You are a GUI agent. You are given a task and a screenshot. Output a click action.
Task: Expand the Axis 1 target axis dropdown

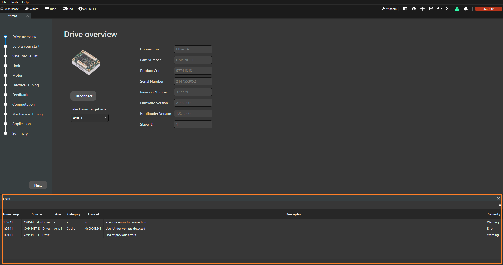pos(89,118)
